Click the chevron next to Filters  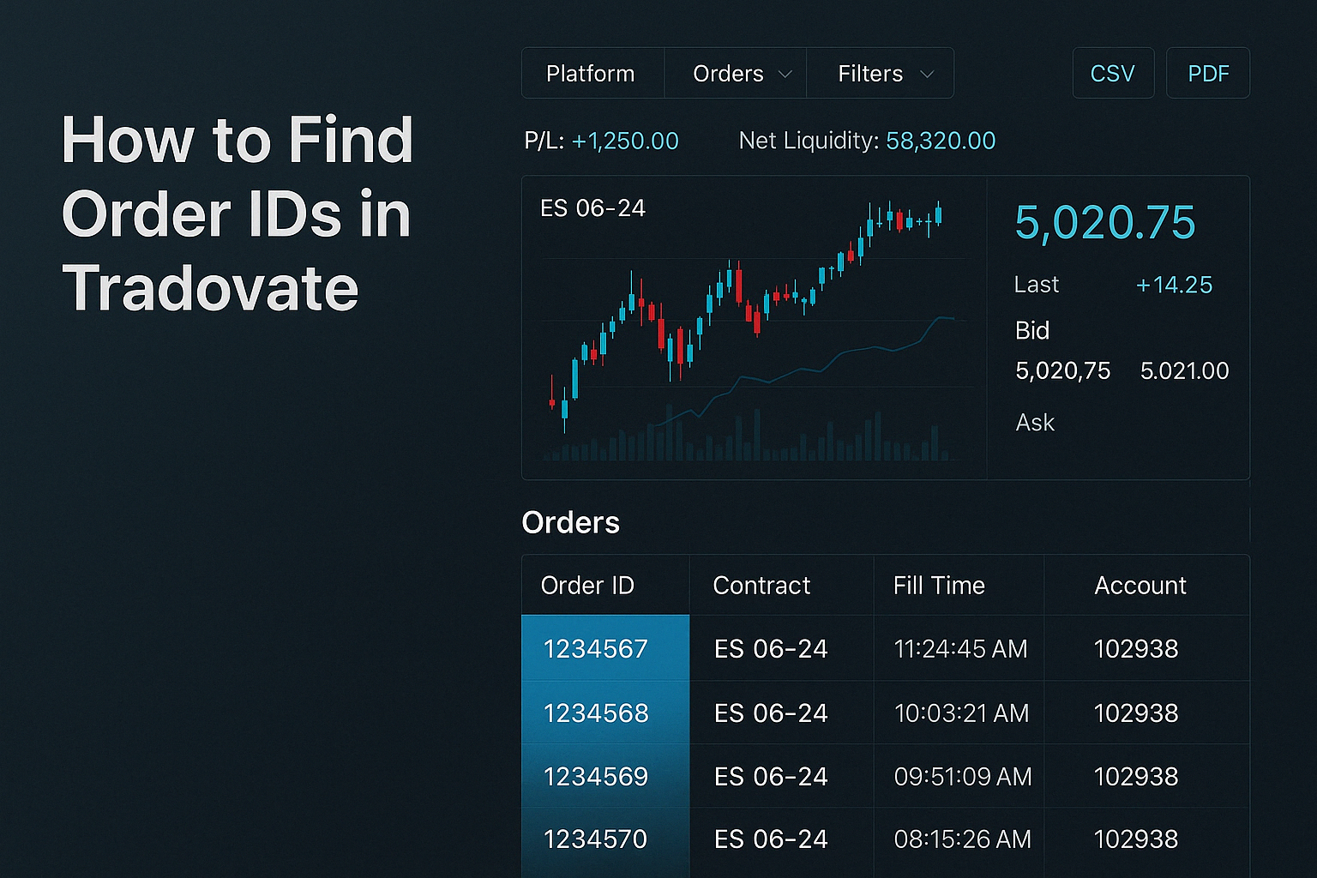pyautogui.click(x=927, y=75)
